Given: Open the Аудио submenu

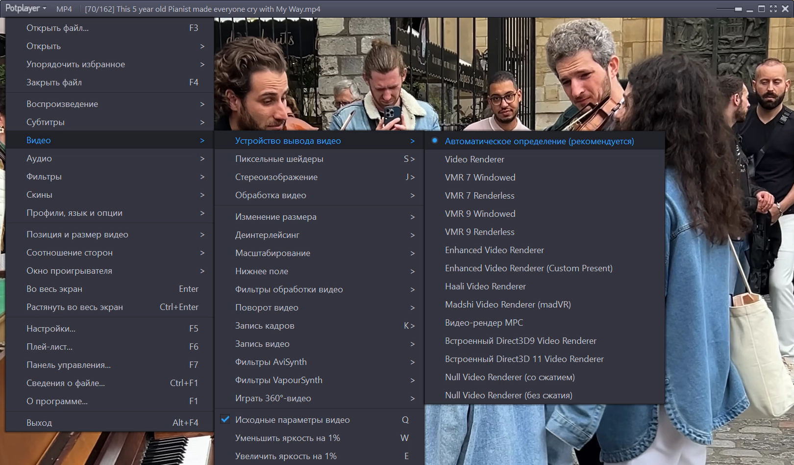Looking at the screenshot, I should point(110,158).
